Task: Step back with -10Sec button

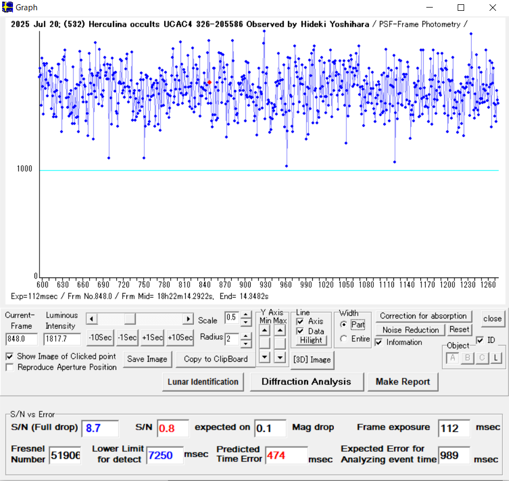Action: [x=100, y=337]
